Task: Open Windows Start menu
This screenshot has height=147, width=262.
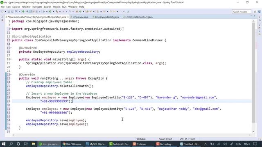Action: 3,144
